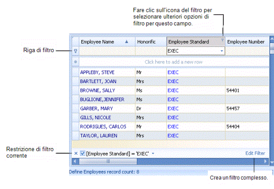Screen dimensions: 274x189
Task: Select the TAYLOR, LAUREN name cell
Action: 107,136
